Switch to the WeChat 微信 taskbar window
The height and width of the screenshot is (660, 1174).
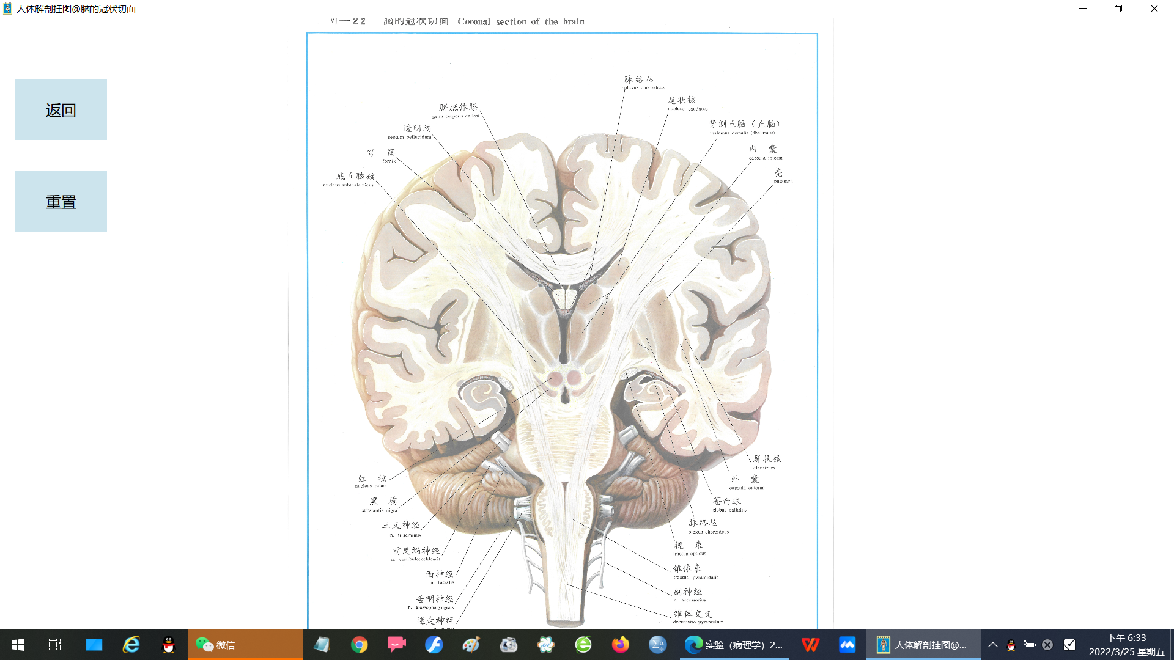click(245, 645)
